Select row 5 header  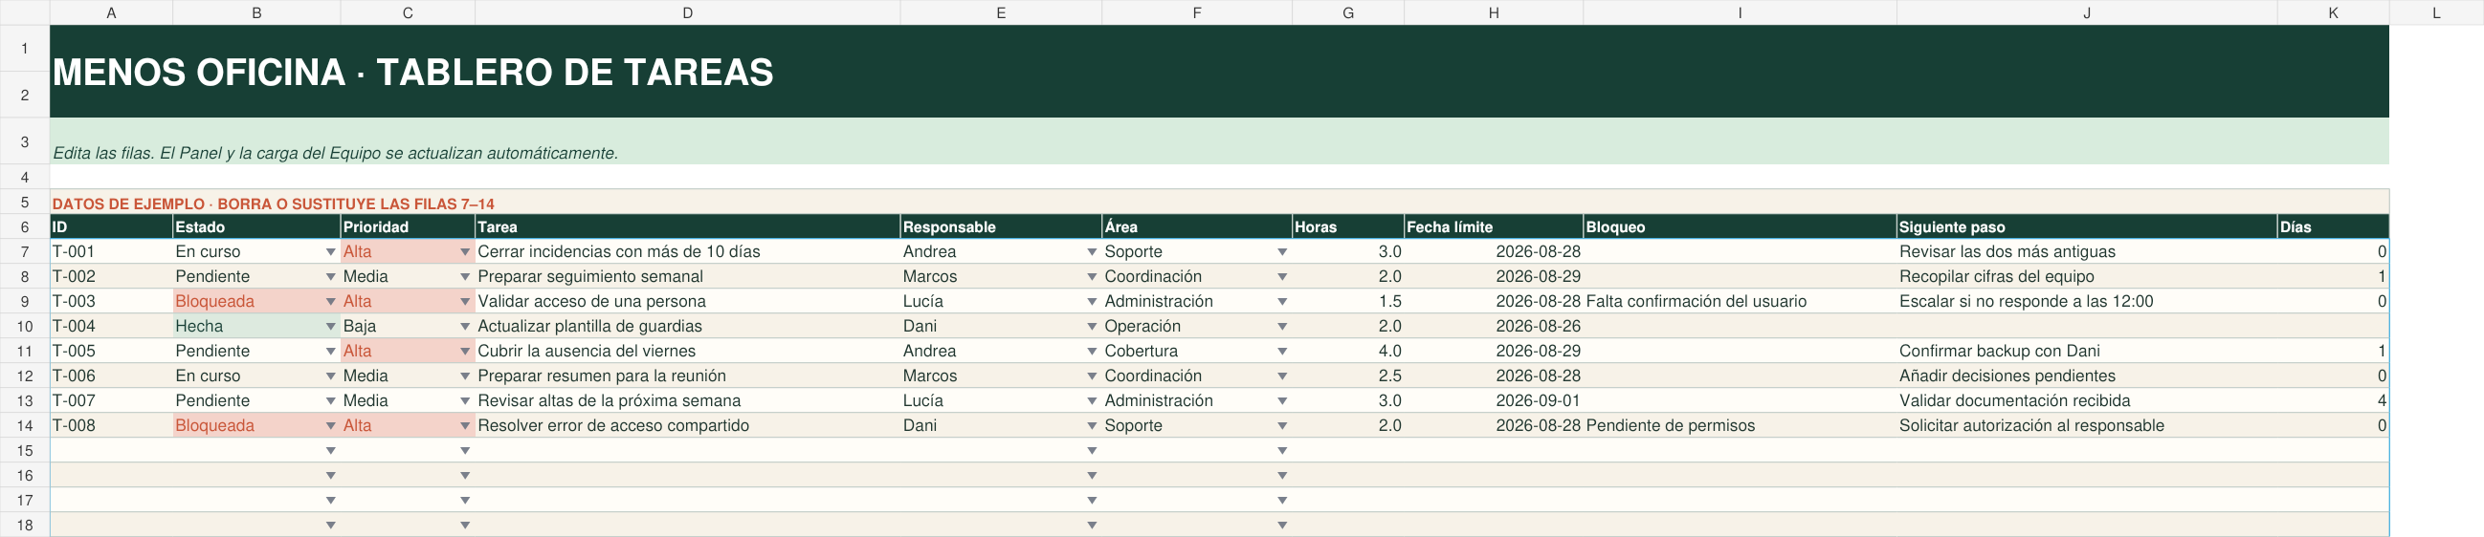[x=25, y=204]
